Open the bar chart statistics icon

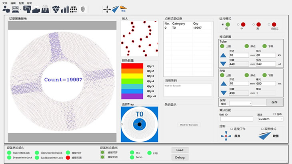tap(65, 9)
